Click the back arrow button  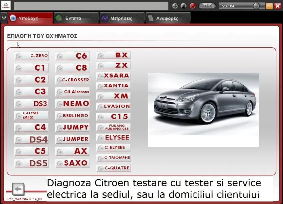pos(18,189)
